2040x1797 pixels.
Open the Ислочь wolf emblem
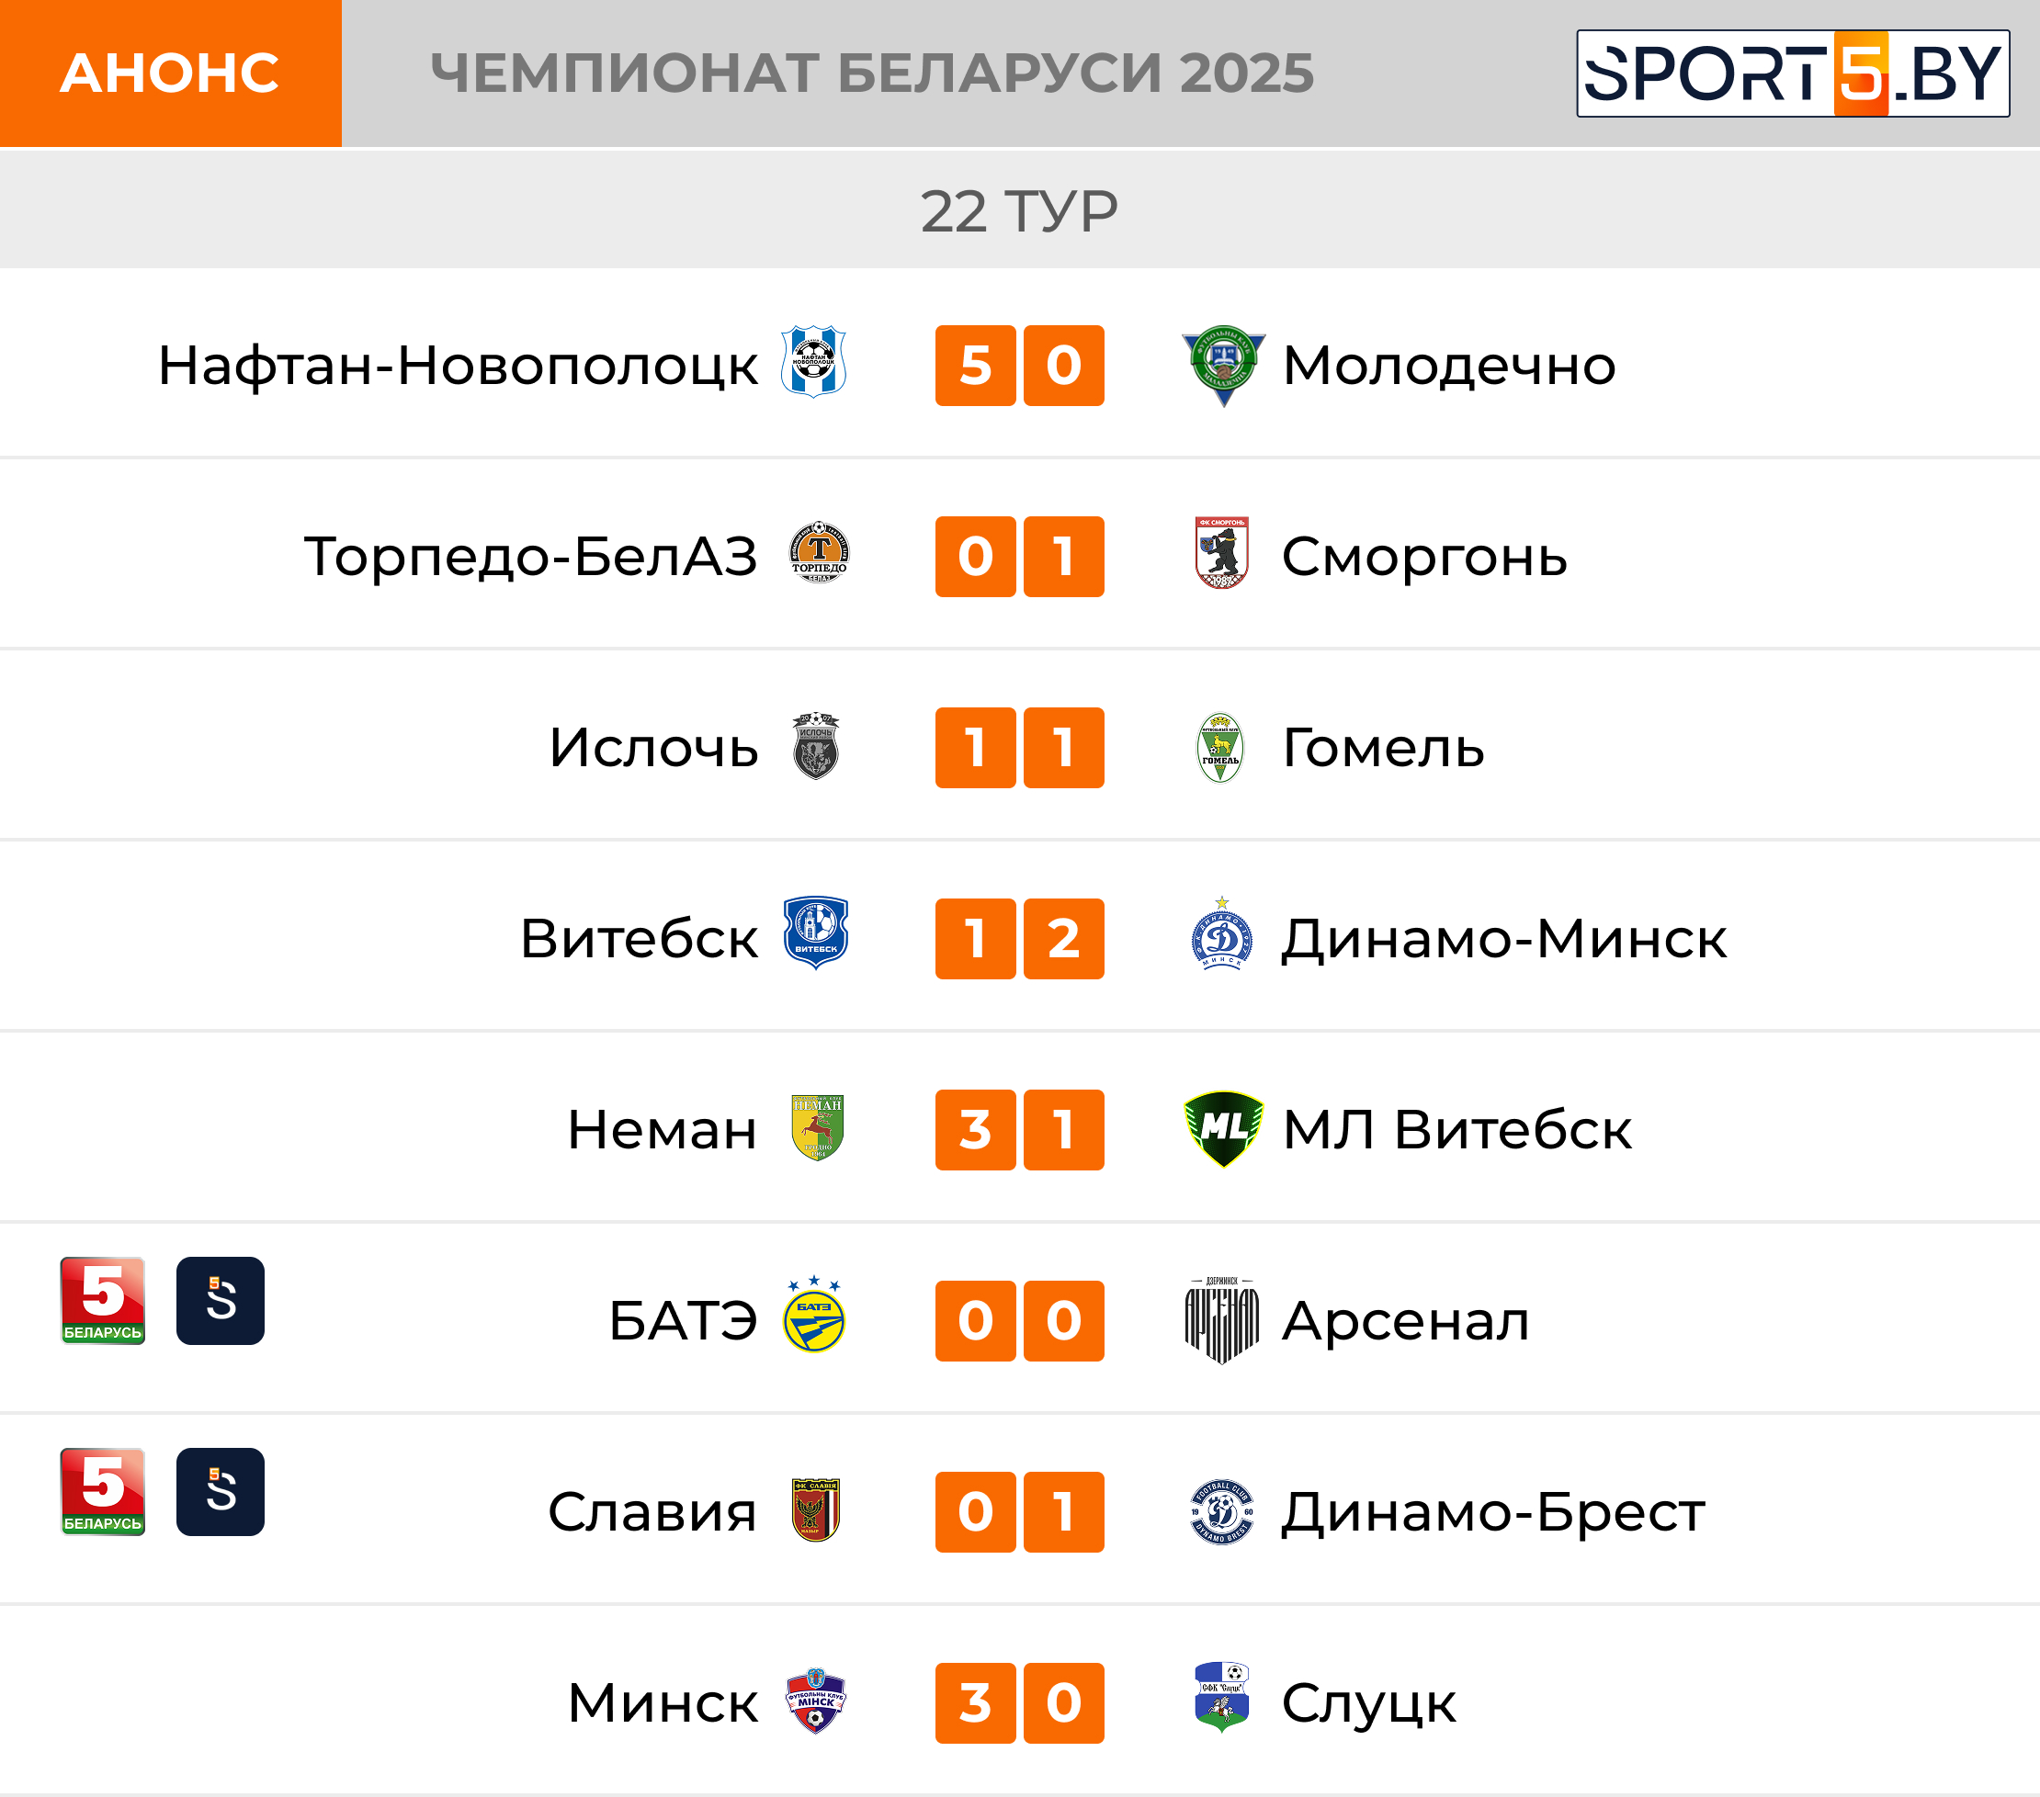815,745
